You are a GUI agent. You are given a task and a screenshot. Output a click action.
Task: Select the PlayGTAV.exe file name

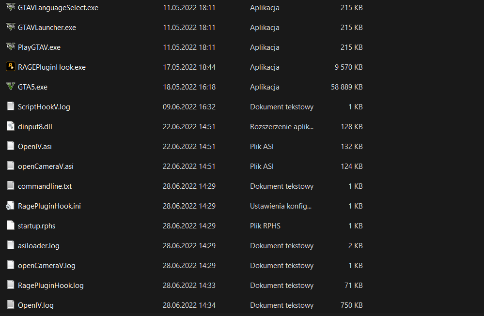(39, 47)
